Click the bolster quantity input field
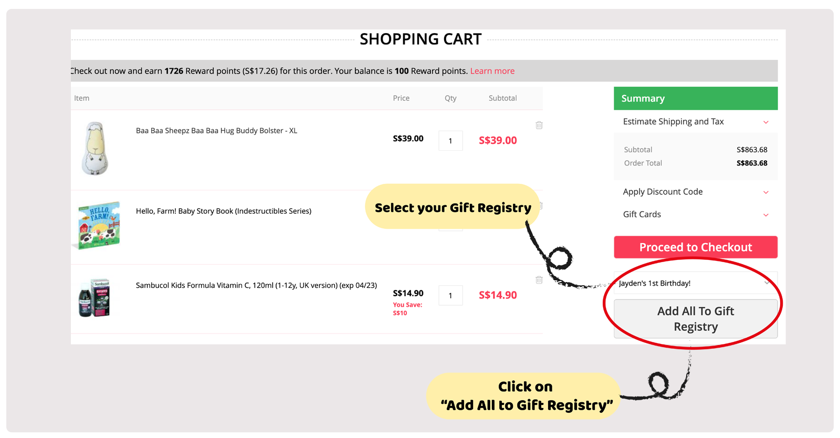 (450, 141)
